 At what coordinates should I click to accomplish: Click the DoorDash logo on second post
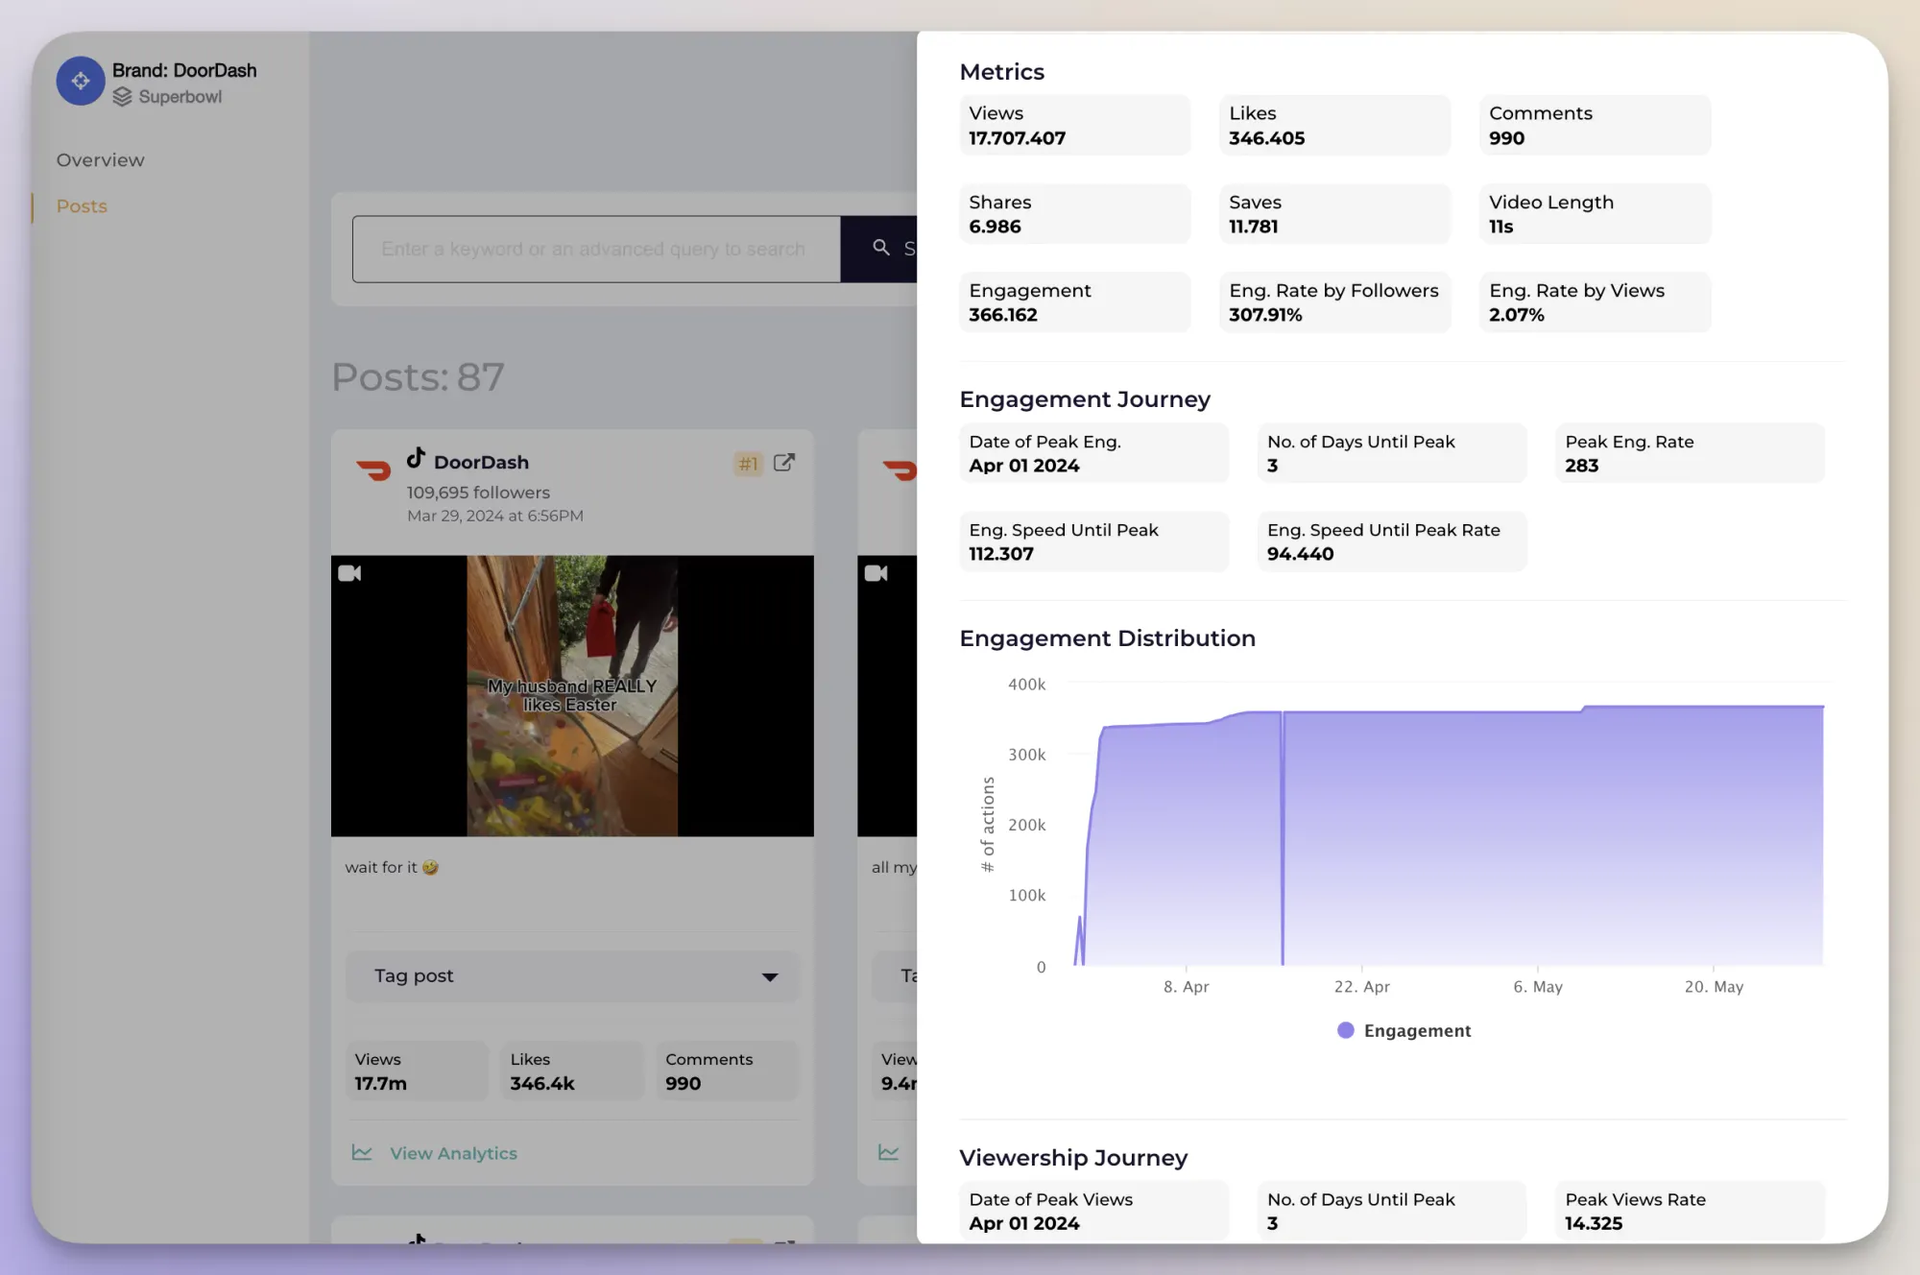coord(900,470)
